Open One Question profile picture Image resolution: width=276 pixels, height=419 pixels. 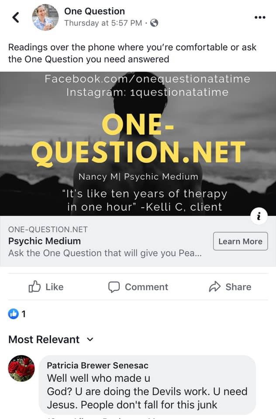pyautogui.click(x=45, y=17)
